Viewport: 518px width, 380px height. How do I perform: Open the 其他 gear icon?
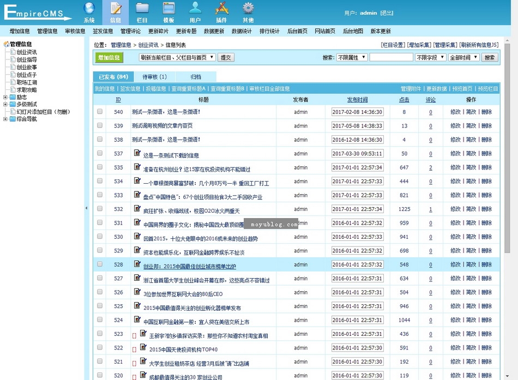click(x=248, y=8)
